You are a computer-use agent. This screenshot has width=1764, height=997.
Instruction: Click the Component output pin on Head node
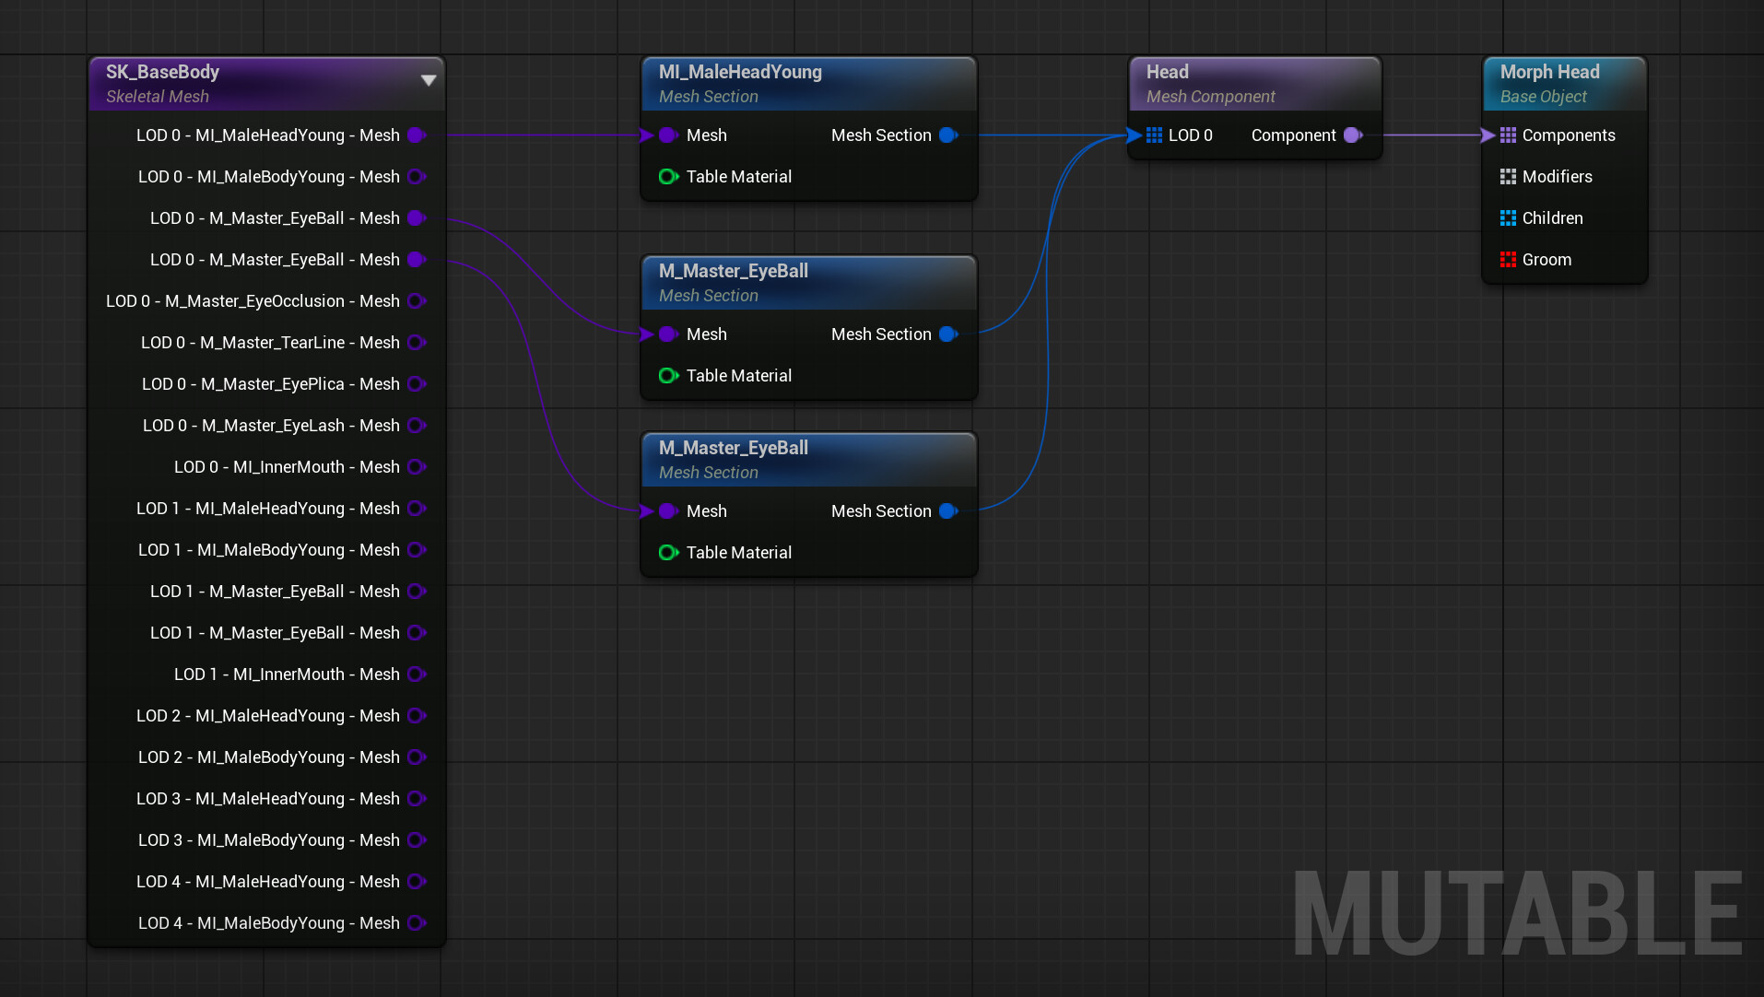(1353, 135)
